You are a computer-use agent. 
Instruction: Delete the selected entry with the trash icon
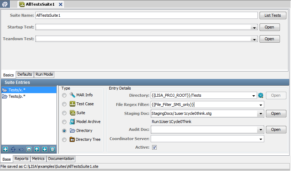(x=52, y=149)
